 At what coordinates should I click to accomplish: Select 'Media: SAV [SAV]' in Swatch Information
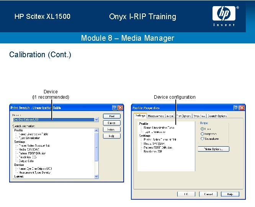[x=29, y=149]
